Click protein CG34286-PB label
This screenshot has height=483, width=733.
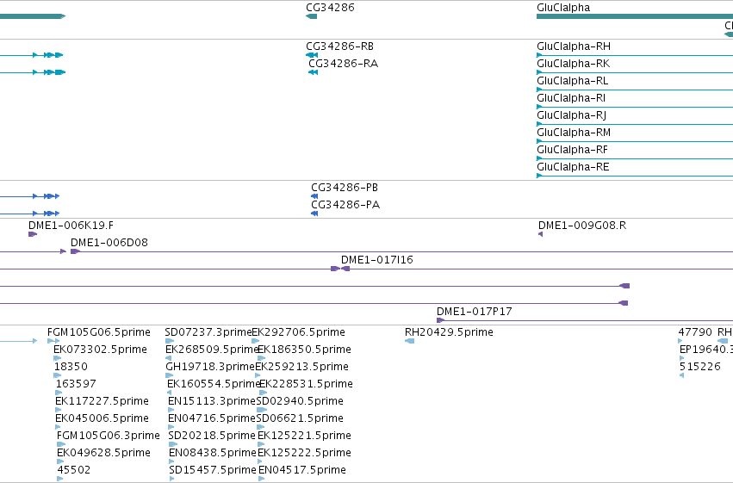[x=345, y=188]
